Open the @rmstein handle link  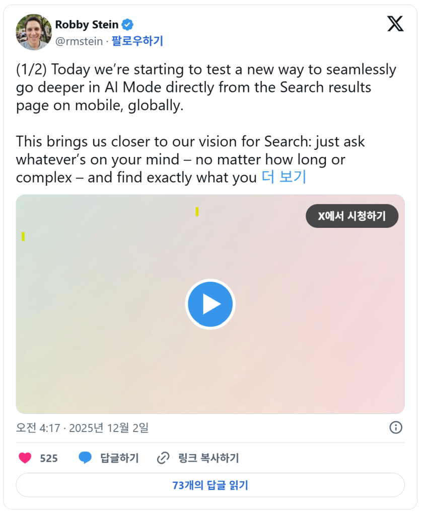(78, 41)
